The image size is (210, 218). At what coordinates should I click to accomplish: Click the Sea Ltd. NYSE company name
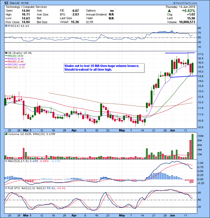point(19,3)
